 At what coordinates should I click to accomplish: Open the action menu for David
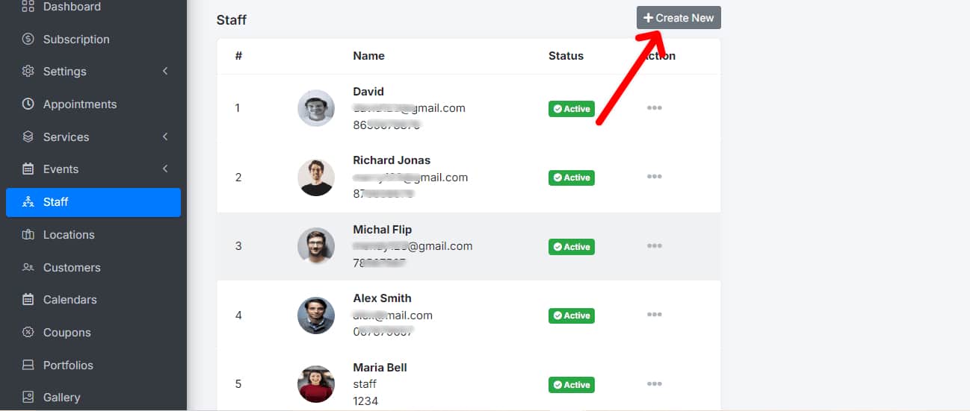(654, 108)
